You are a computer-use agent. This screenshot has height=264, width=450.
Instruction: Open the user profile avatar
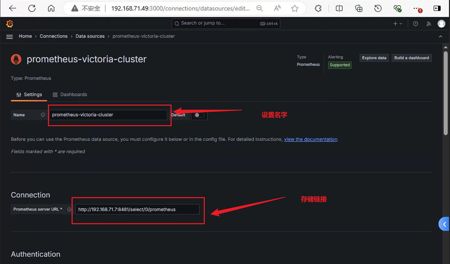pos(441,24)
